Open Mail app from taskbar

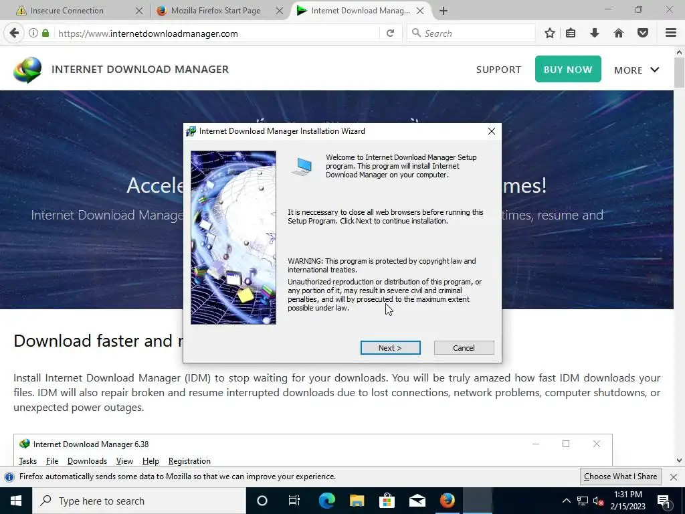[417, 501]
